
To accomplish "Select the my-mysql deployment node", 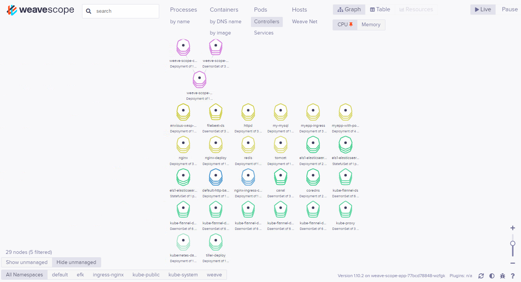I will 281,111.
